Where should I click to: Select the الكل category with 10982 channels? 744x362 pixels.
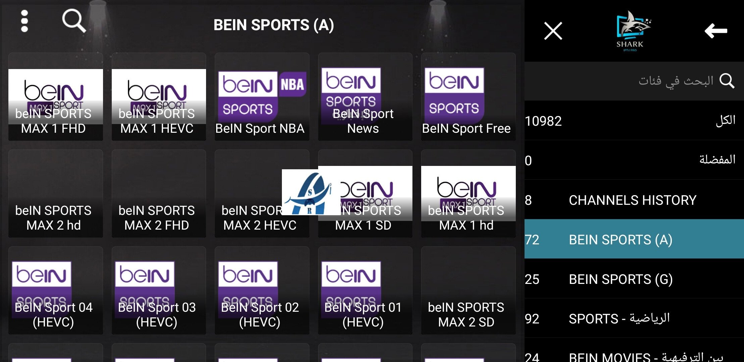point(634,120)
